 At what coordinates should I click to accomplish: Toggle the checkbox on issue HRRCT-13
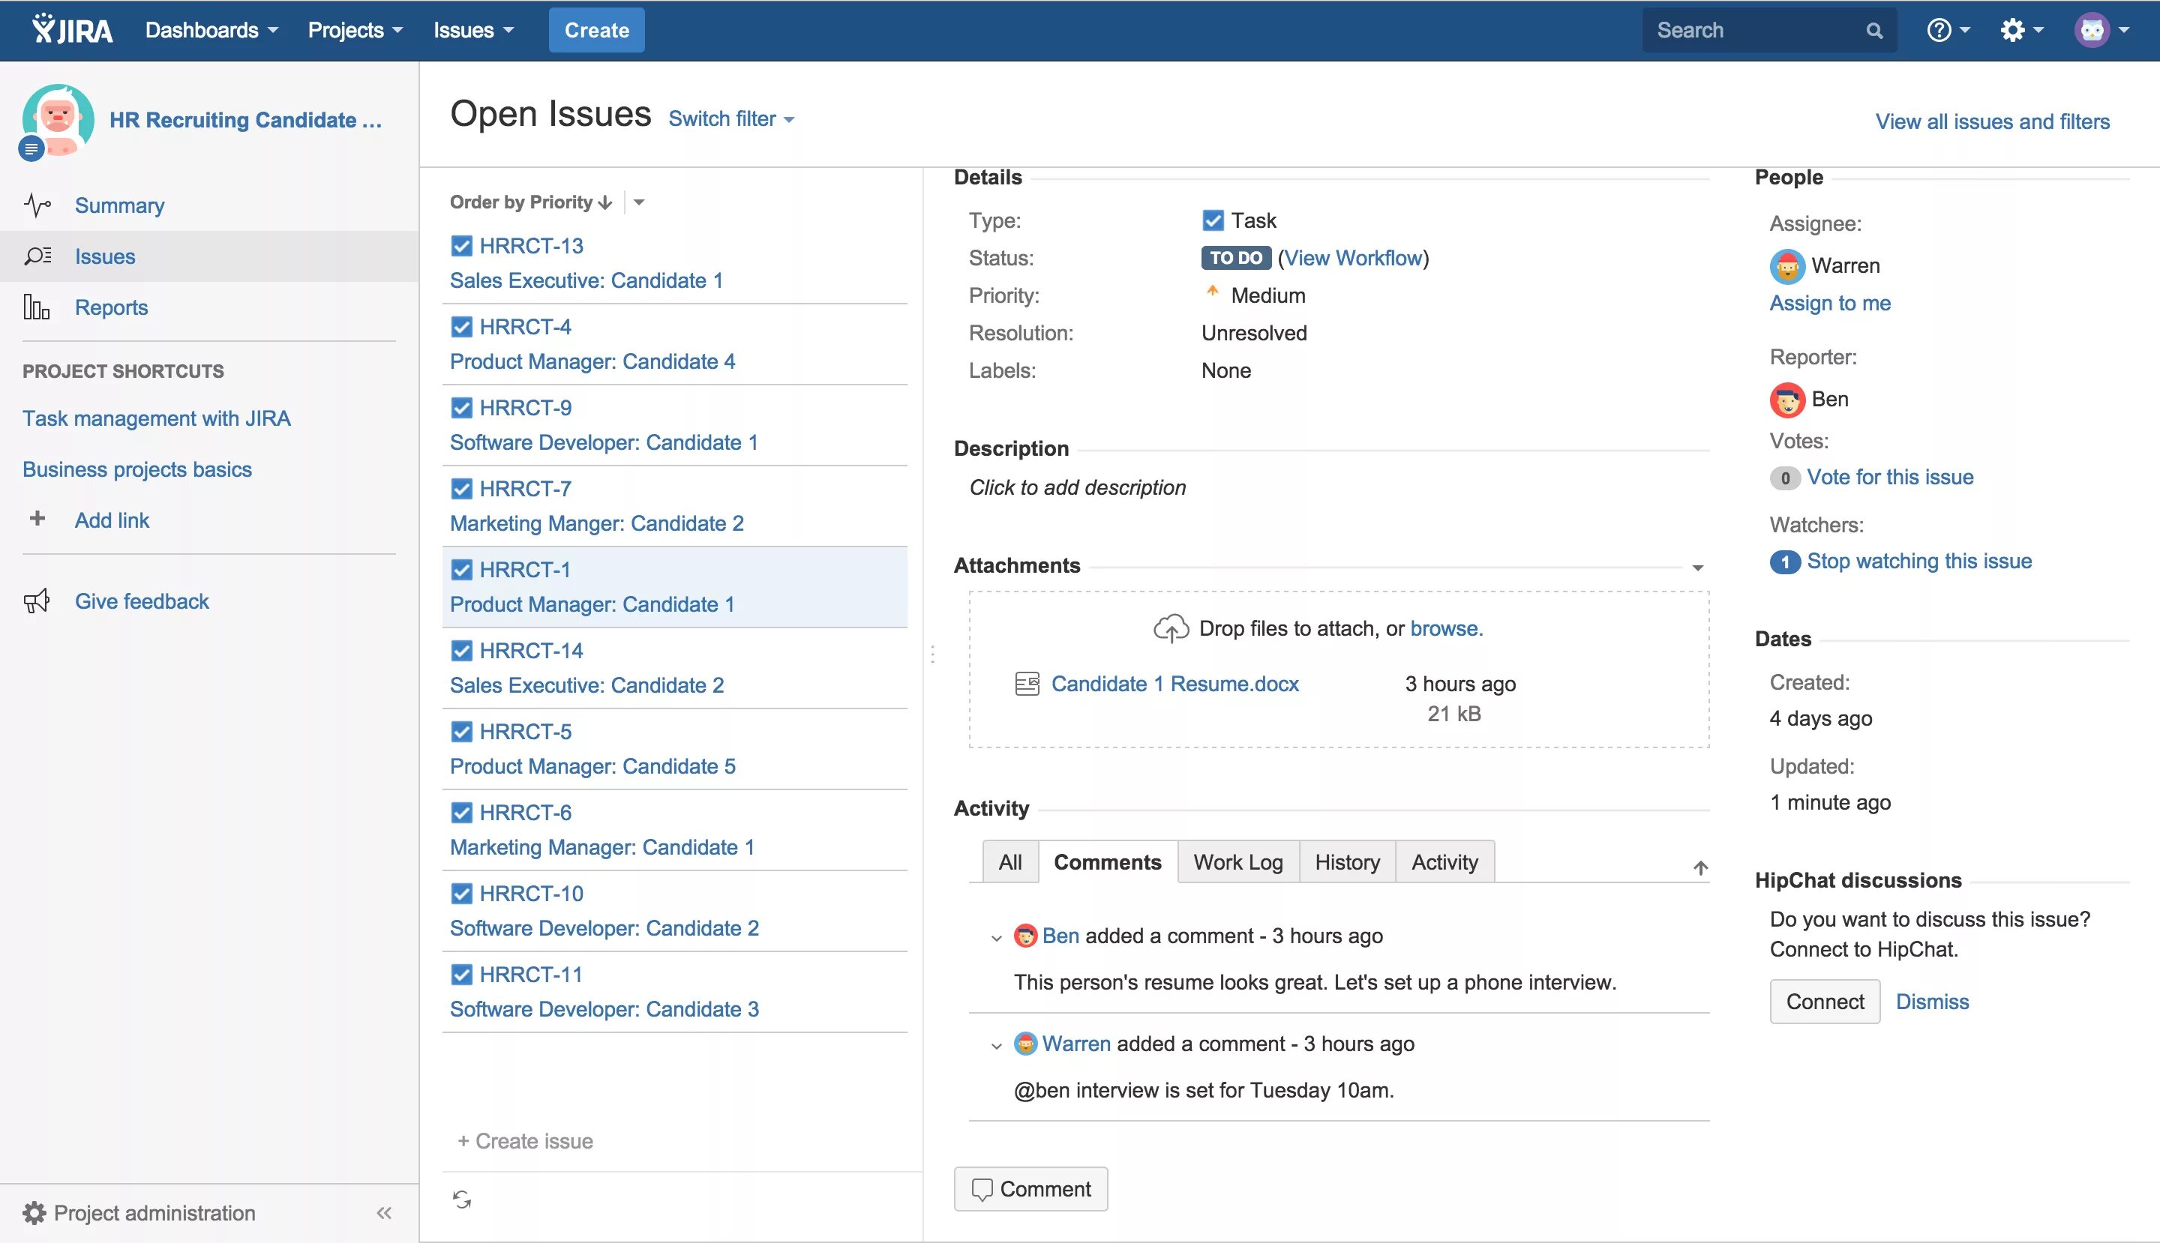pos(461,245)
